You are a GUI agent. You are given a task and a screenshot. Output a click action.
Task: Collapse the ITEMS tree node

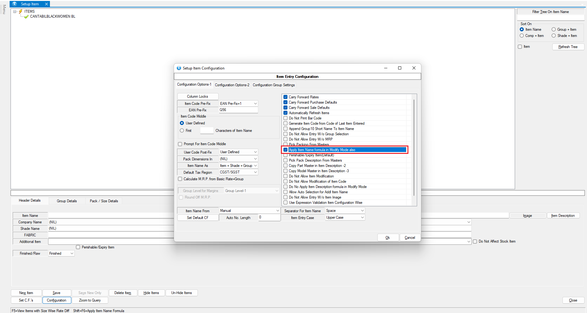coord(15,11)
